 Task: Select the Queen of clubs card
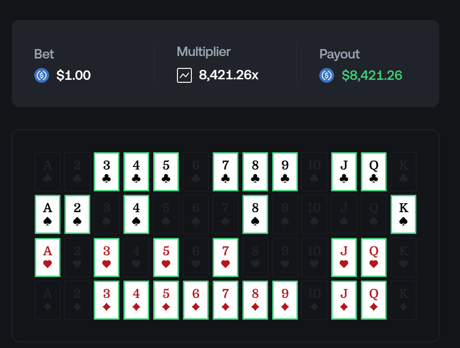pyautogui.click(x=374, y=172)
